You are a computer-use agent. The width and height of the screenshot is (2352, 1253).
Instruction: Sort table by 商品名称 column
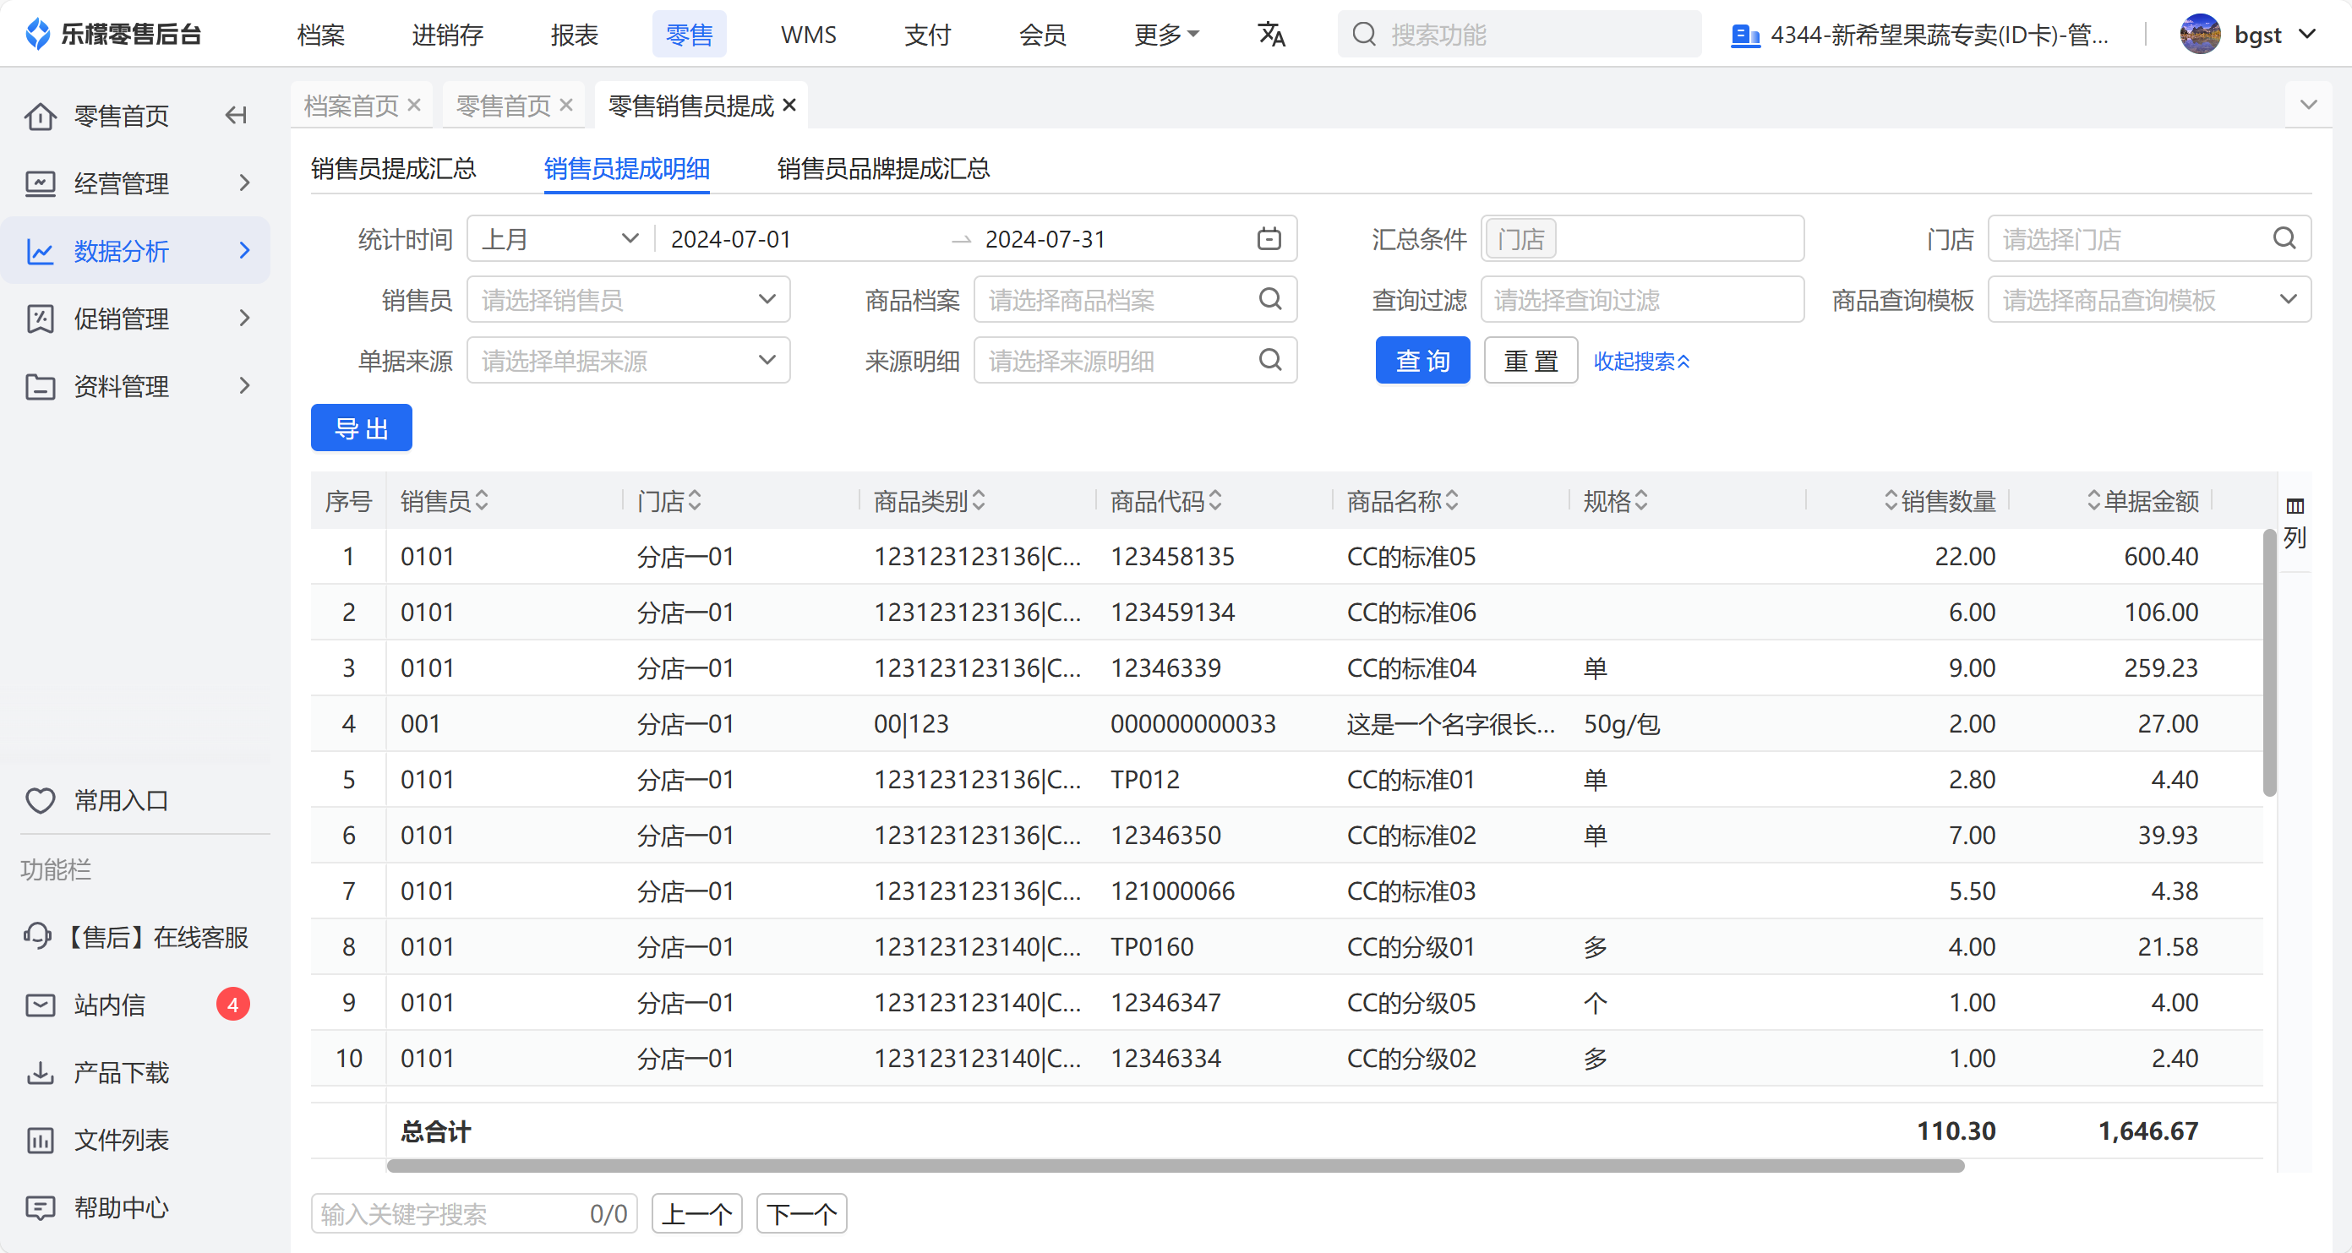point(1452,501)
